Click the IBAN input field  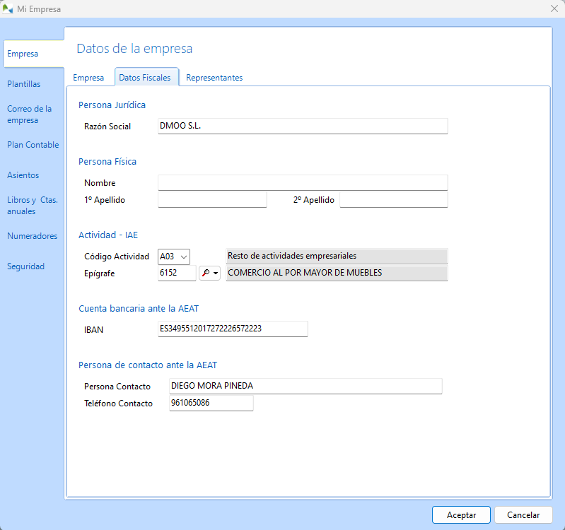pos(233,329)
